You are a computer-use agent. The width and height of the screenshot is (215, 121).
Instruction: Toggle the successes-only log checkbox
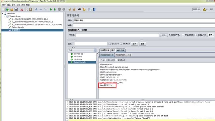[196, 35]
